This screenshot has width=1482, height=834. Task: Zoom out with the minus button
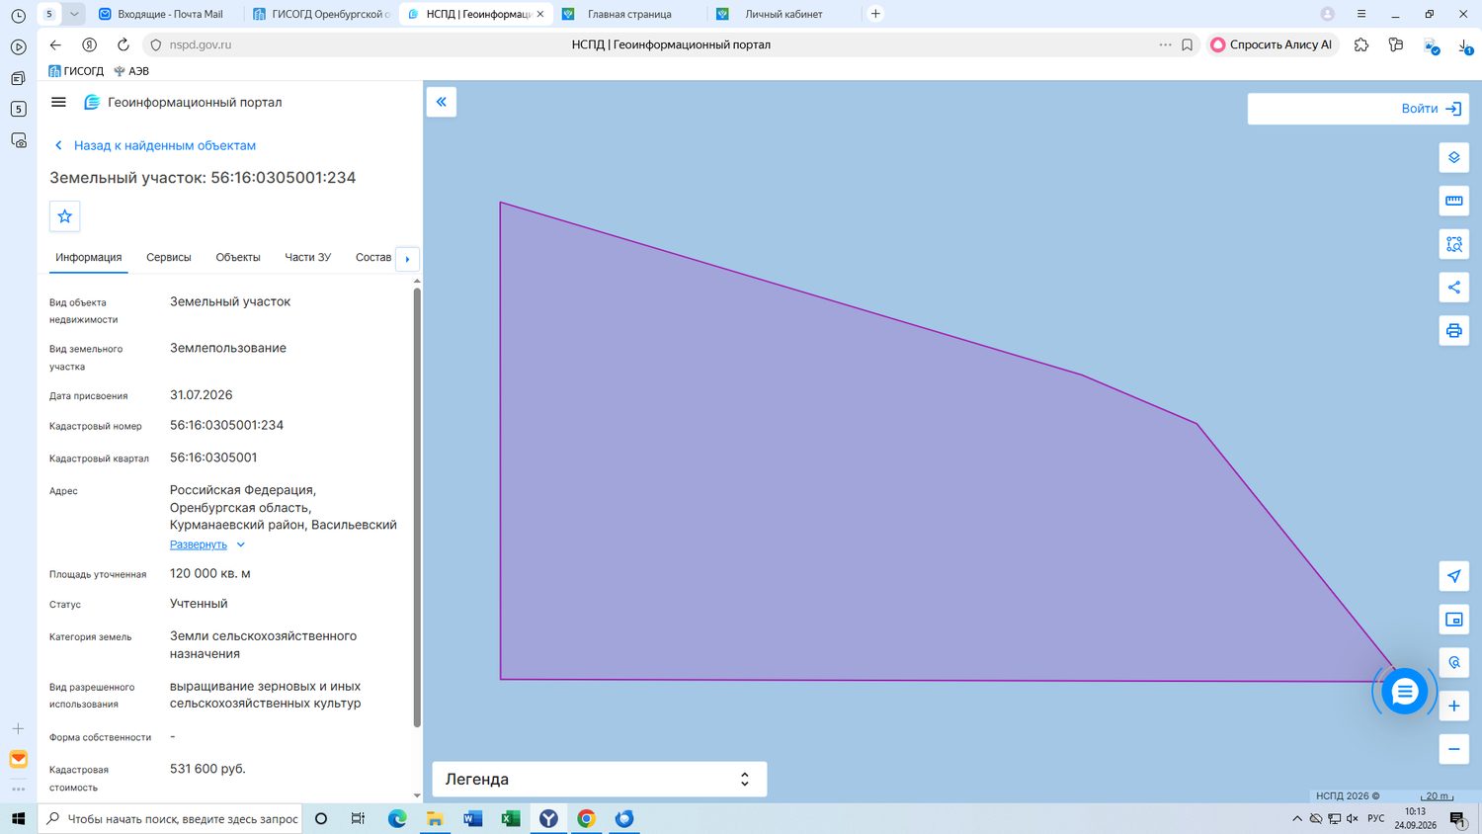tap(1453, 749)
